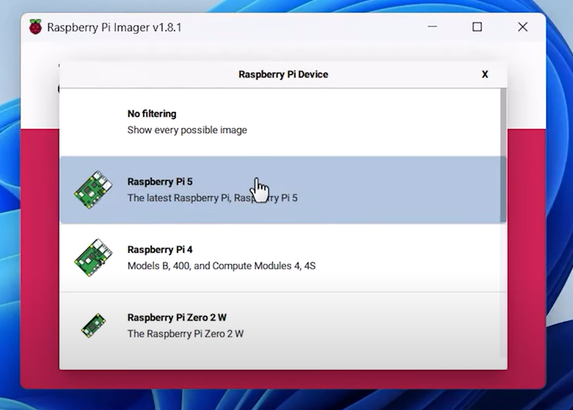Click the Raspberry Pi 4 board icon
Screen dimensions: 573x410
pos(93,258)
